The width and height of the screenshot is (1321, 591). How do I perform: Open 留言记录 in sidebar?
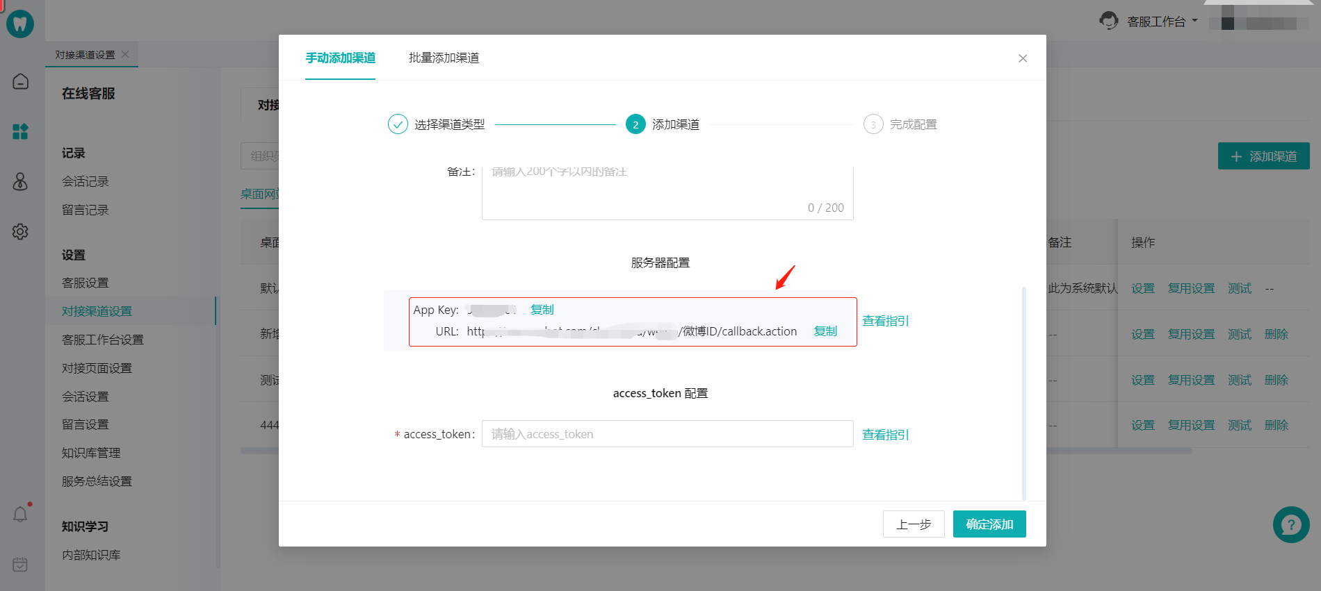pyautogui.click(x=86, y=210)
